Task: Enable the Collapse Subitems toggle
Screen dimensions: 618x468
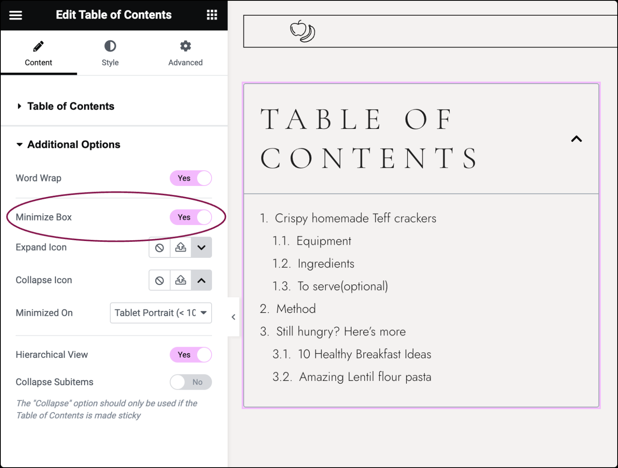Action: tap(191, 382)
